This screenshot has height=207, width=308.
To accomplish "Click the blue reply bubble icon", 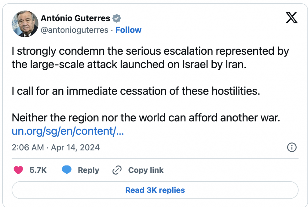I will [x=67, y=170].
